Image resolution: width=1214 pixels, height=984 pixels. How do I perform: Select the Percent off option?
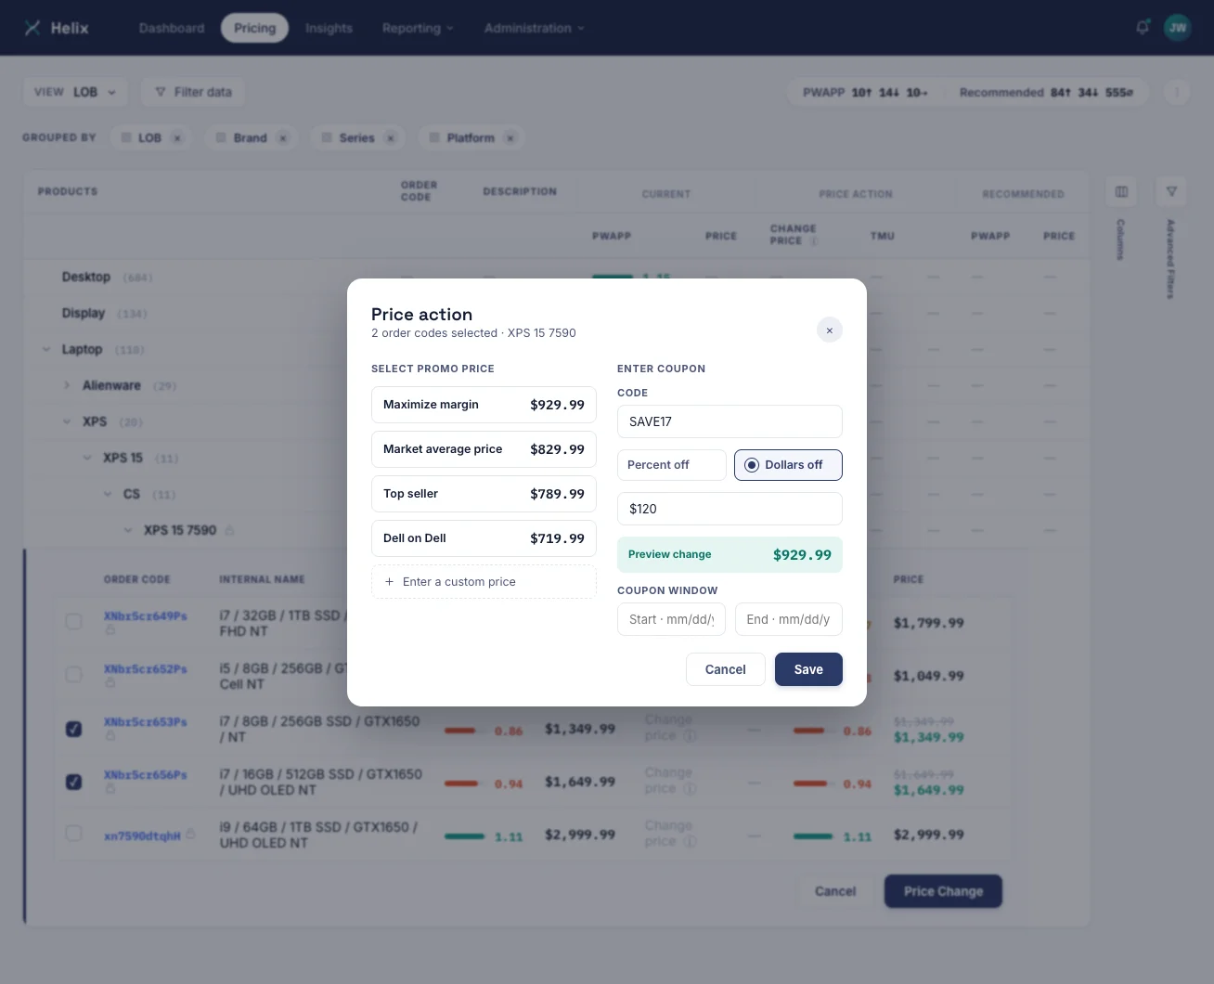point(672,465)
